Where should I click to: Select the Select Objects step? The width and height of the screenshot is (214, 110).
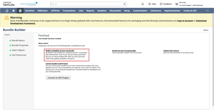point(18,50)
